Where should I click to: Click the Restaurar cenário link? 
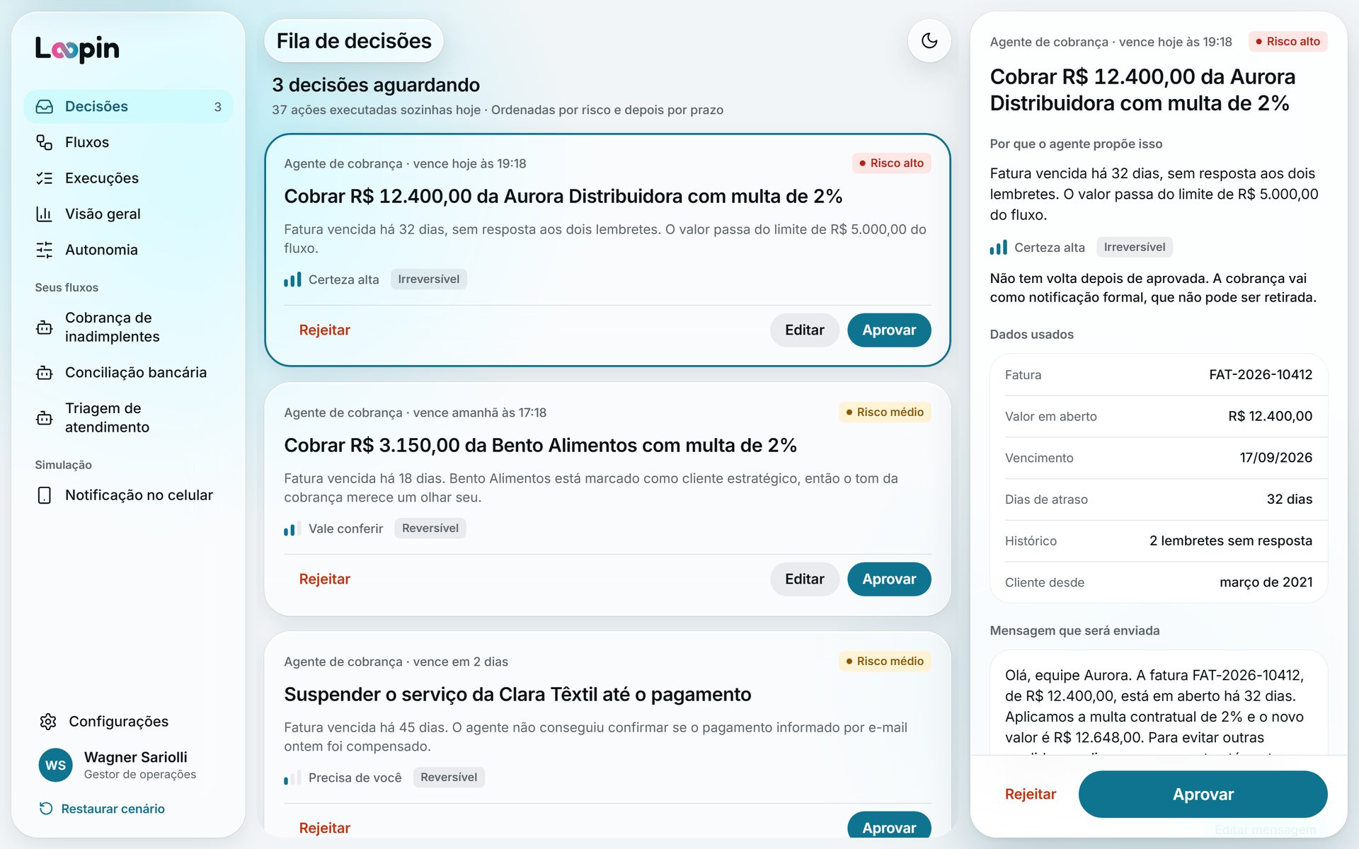pos(102,809)
